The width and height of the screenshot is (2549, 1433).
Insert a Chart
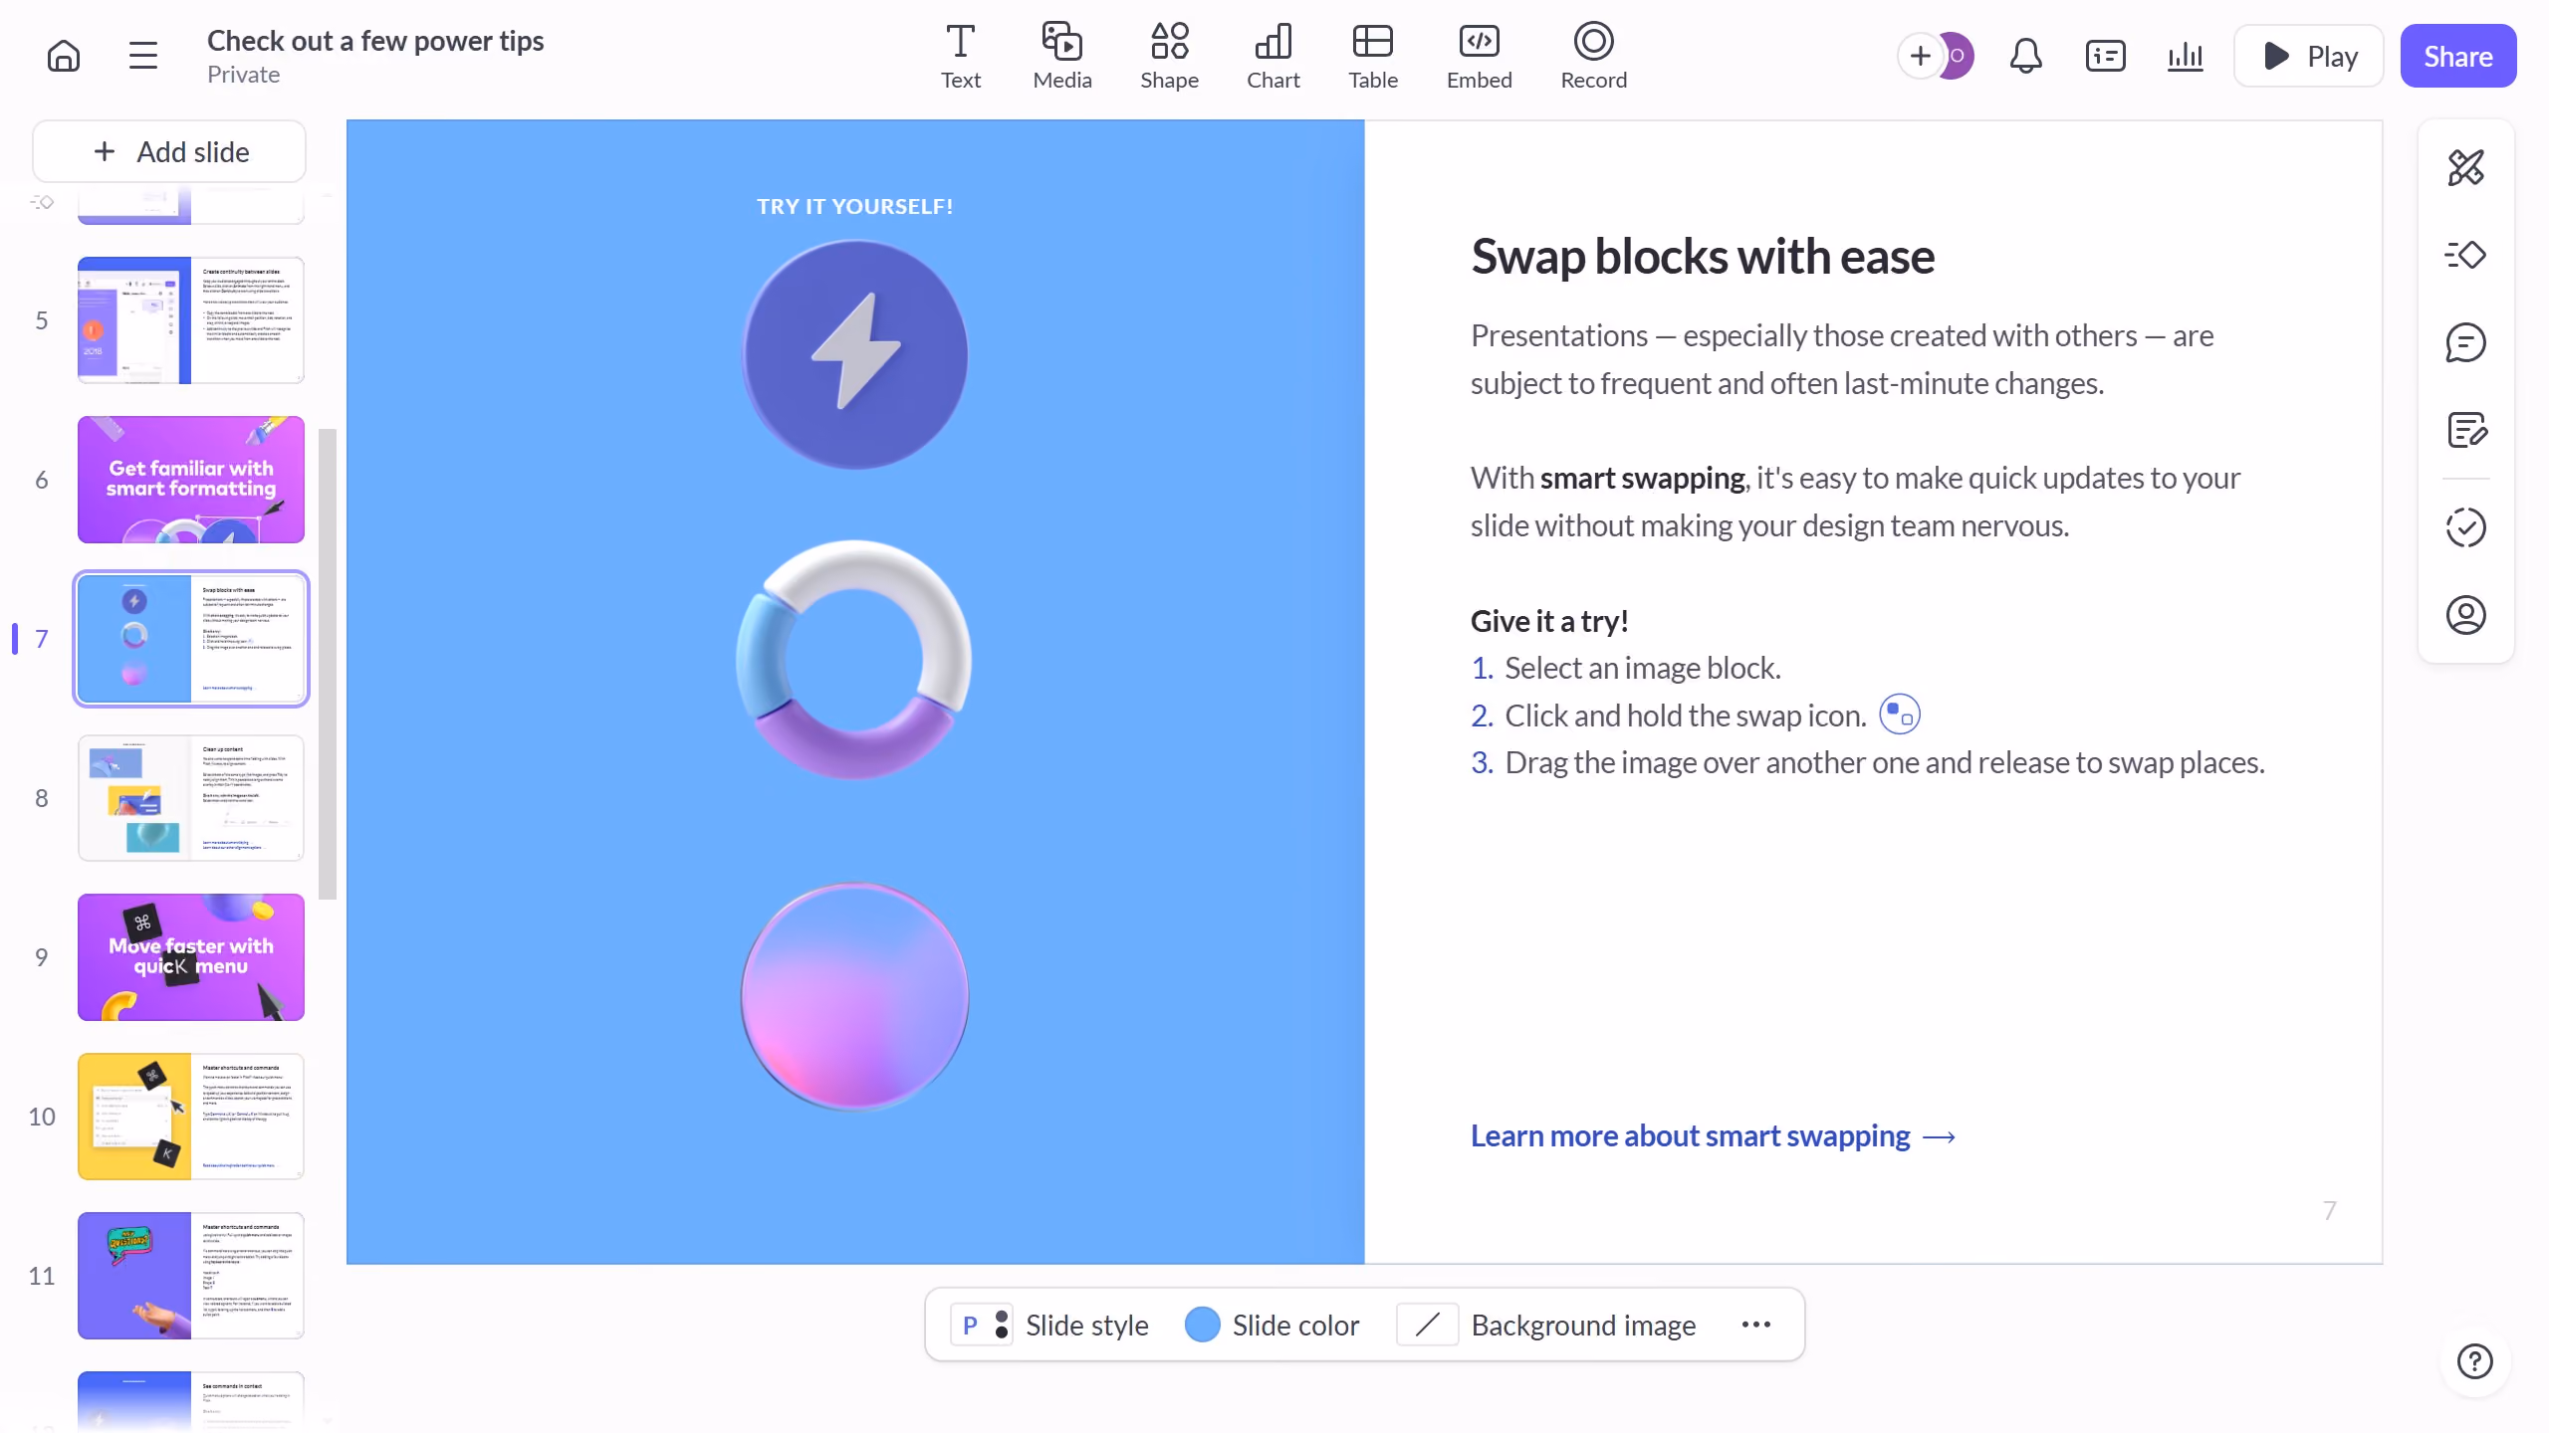coord(1274,57)
